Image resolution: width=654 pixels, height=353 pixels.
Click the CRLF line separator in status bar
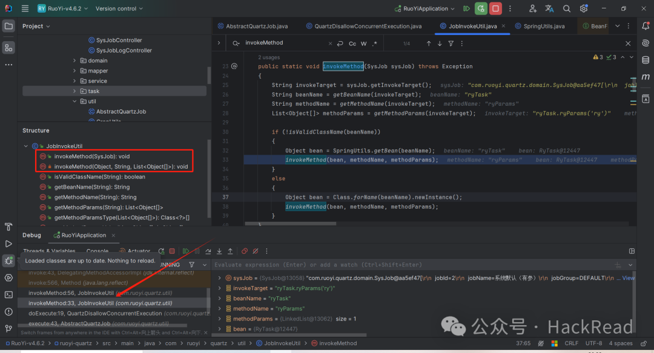571,343
